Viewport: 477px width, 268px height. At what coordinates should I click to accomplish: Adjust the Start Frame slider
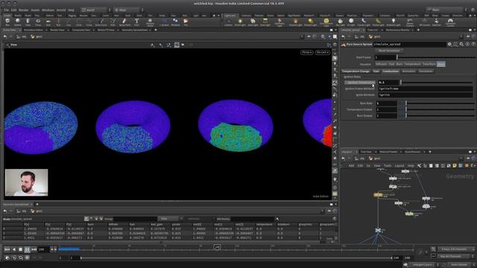pos(437,57)
